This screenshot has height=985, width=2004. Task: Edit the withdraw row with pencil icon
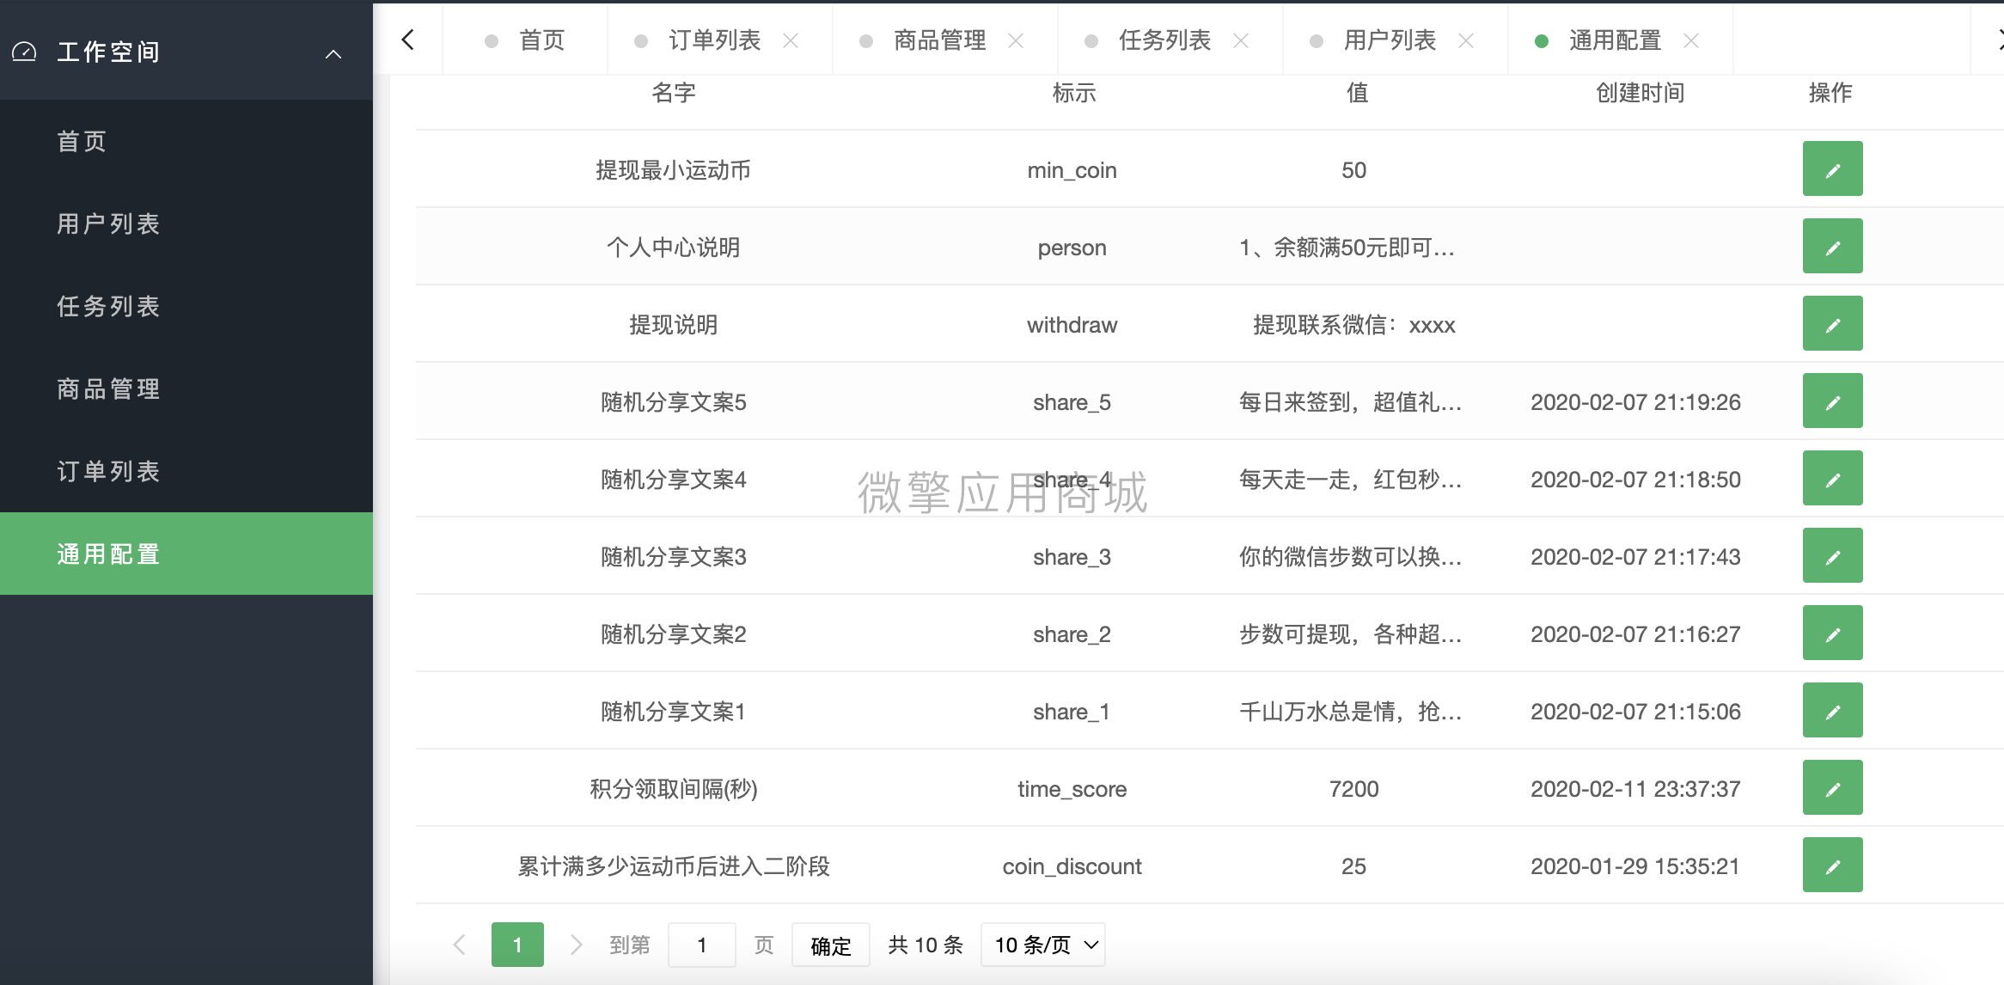click(1832, 323)
